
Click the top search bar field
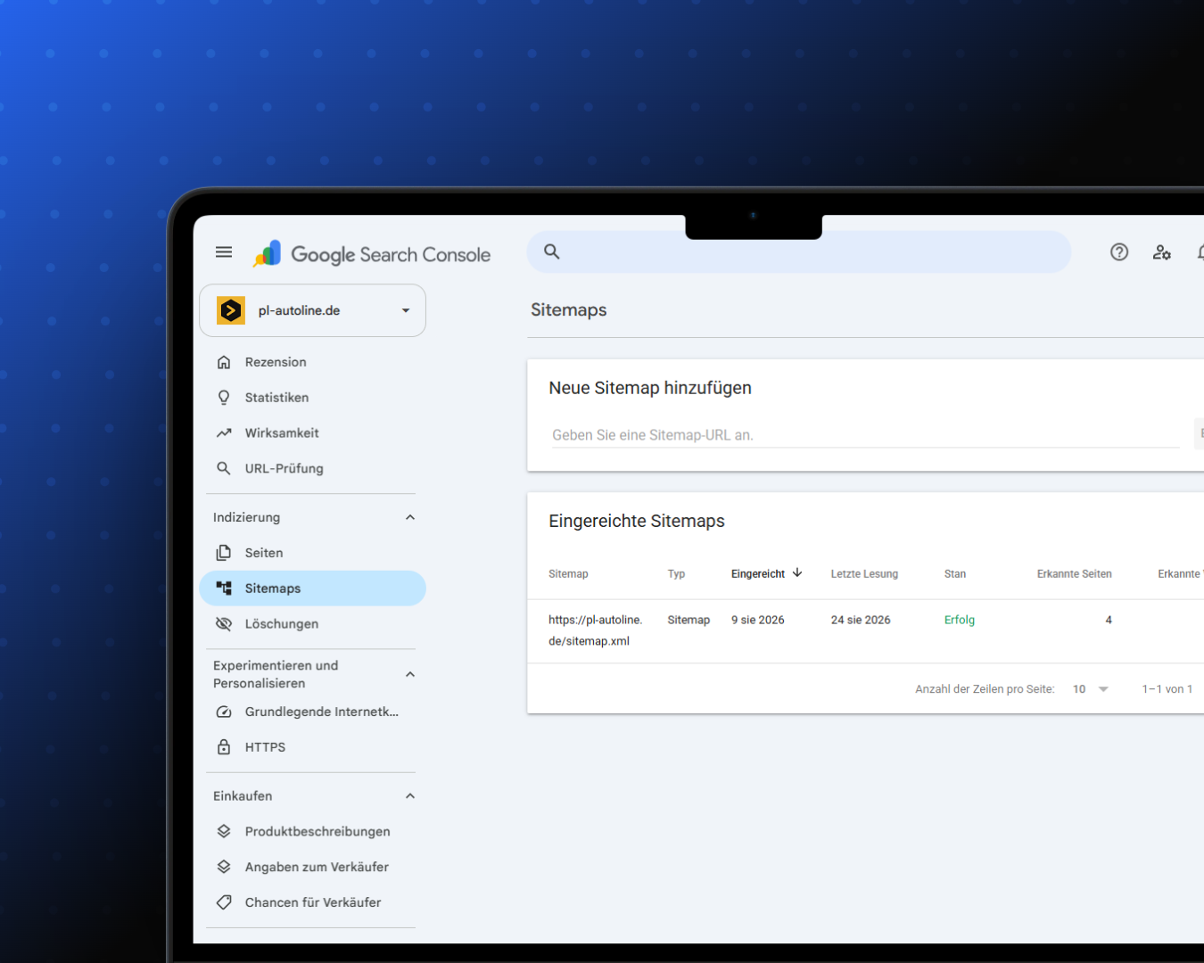point(799,252)
